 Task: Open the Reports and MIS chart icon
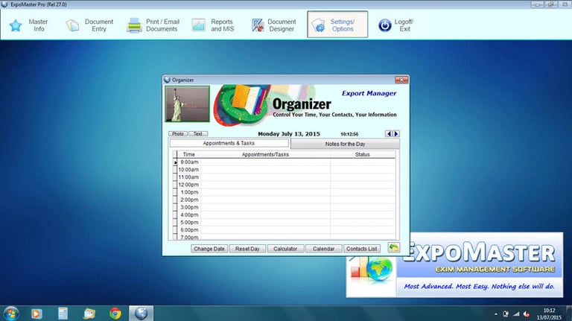(198, 25)
